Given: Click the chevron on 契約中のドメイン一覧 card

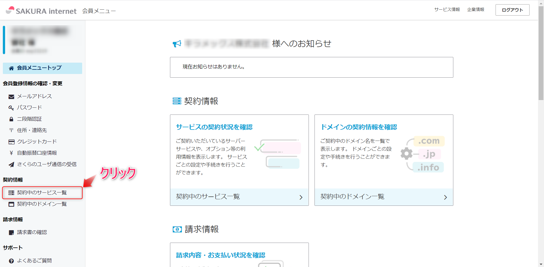Looking at the screenshot, I should pyautogui.click(x=445, y=197).
